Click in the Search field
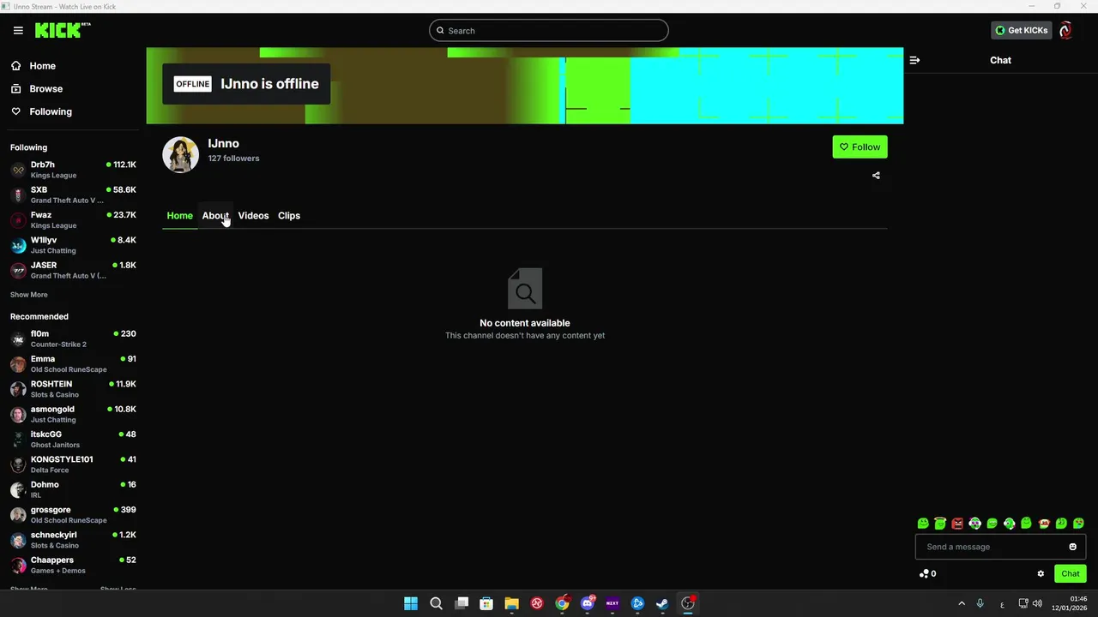This screenshot has width=1098, height=617. click(549, 31)
